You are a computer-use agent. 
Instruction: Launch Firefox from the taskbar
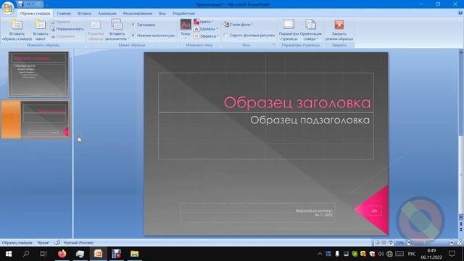[62, 254]
